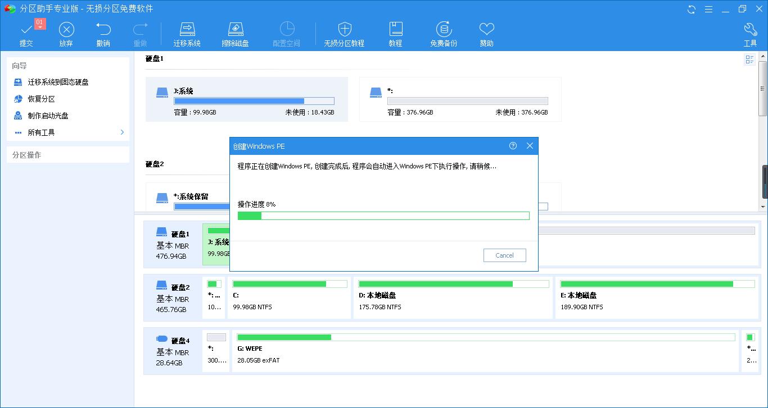
Task: Click the Cancel button in PE dialog
Action: point(504,255)
